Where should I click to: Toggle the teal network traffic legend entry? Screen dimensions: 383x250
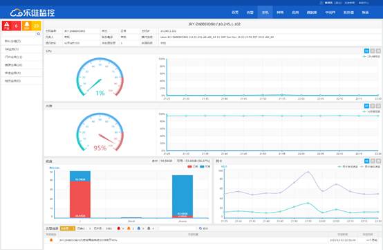[348, 167]
